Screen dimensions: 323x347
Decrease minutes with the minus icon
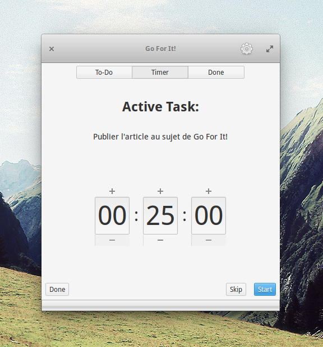pos(160,240)
